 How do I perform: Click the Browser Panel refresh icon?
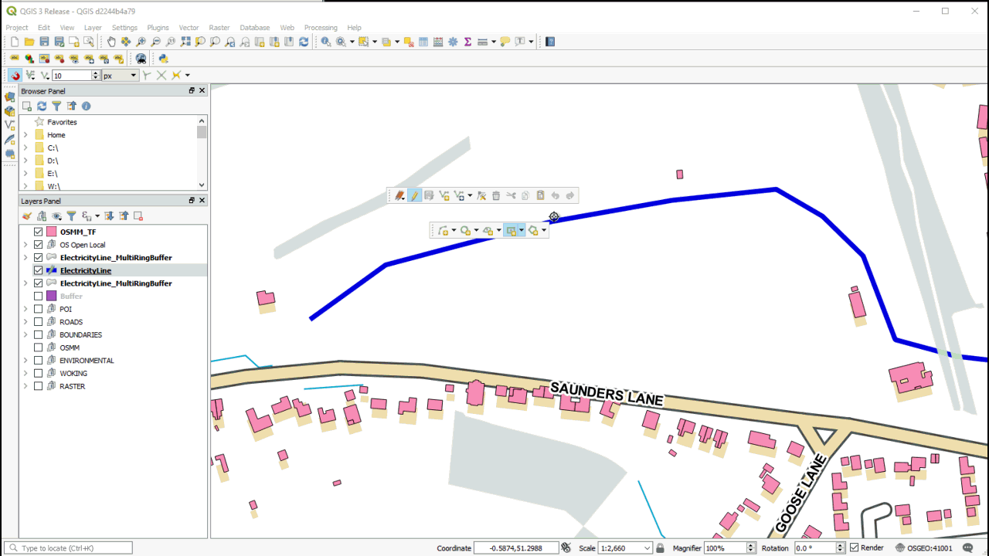pos(42,106)
